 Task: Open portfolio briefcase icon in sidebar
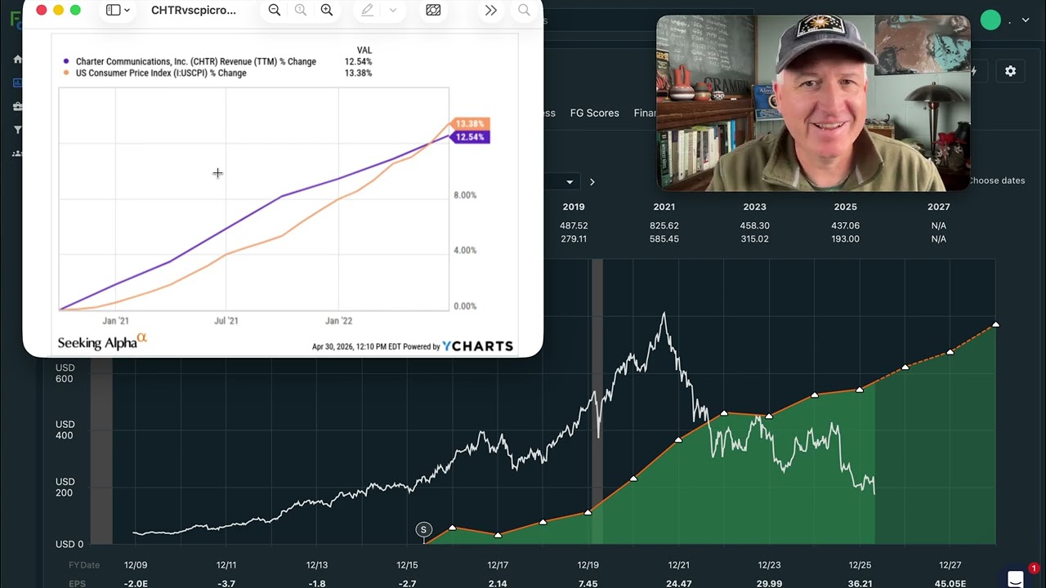[x=17, y=106]
